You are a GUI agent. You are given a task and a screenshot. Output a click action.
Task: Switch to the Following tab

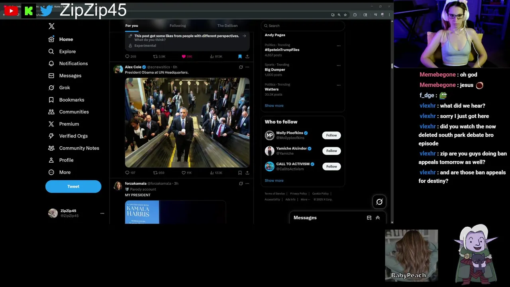[178, 26]
